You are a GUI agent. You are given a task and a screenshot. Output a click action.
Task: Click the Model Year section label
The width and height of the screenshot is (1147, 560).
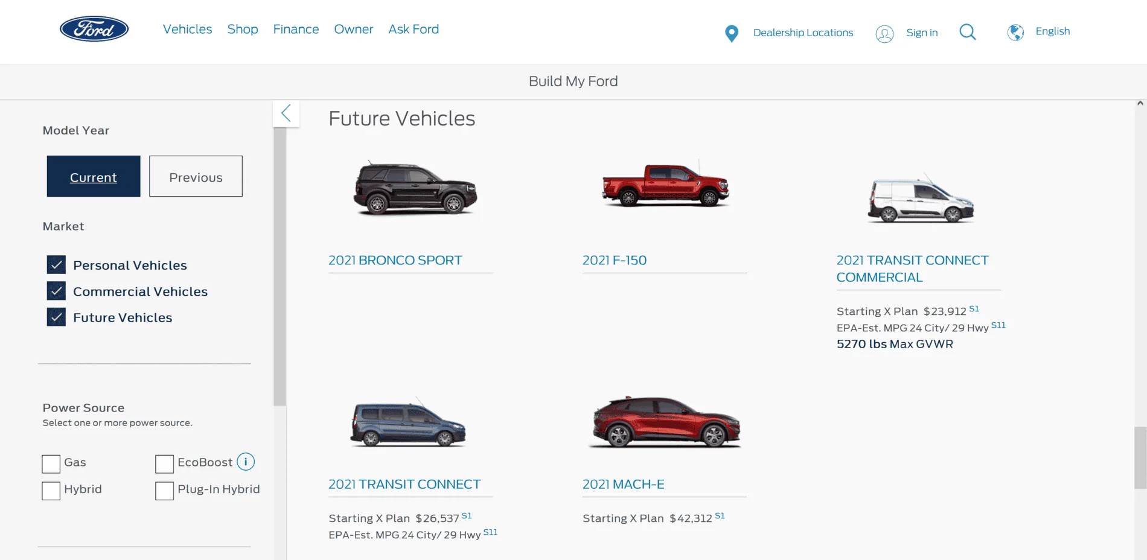[76, 130]
